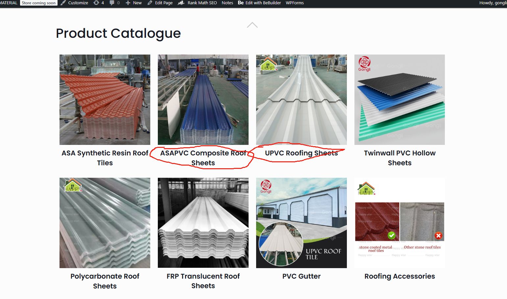The image size is (507, 299).
Task: Click the Edit Page pencil icon
Action: 150,3
